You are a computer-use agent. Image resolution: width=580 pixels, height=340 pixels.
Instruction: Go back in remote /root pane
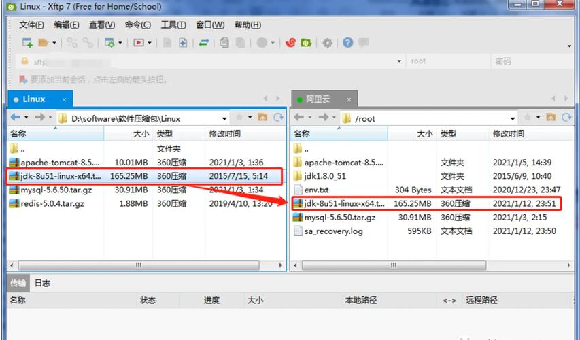click(x=299, y=117)
